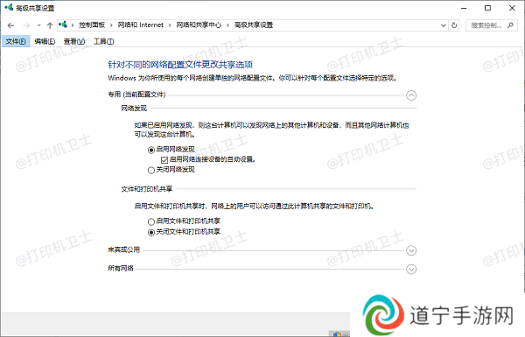Select 启用文件和打印机共享 radio button

[151, 221]
